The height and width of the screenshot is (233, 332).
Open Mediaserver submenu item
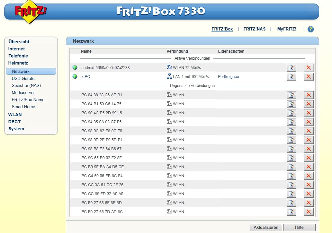[23, 93]
